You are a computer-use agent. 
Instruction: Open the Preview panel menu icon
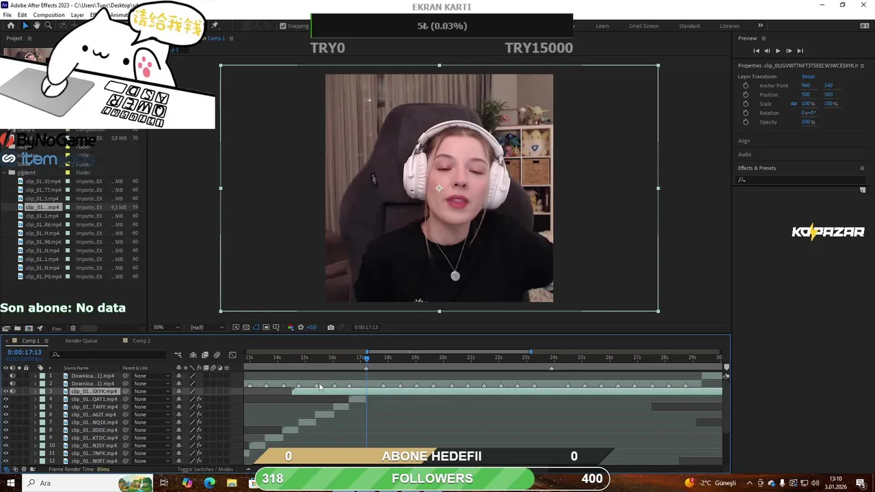click(x=764, y=38)
